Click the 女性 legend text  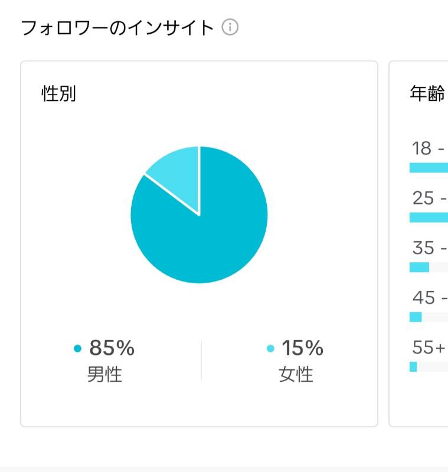coord(296,374)
